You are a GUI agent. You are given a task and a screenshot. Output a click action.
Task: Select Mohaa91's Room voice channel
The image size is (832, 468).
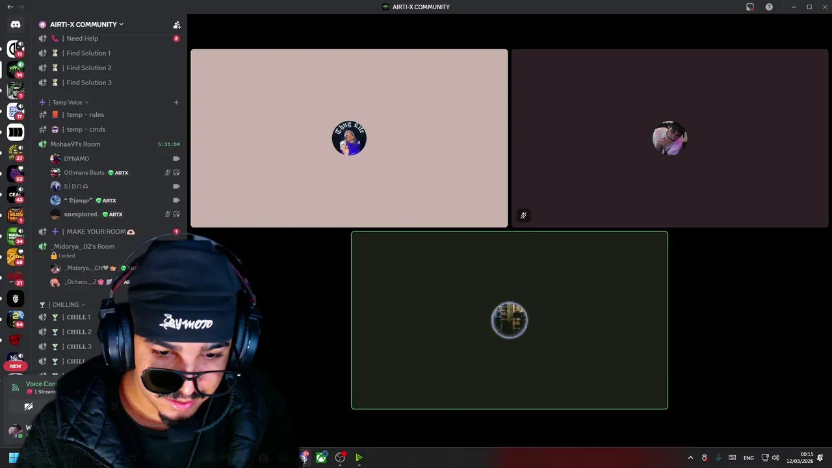(109, 144)
